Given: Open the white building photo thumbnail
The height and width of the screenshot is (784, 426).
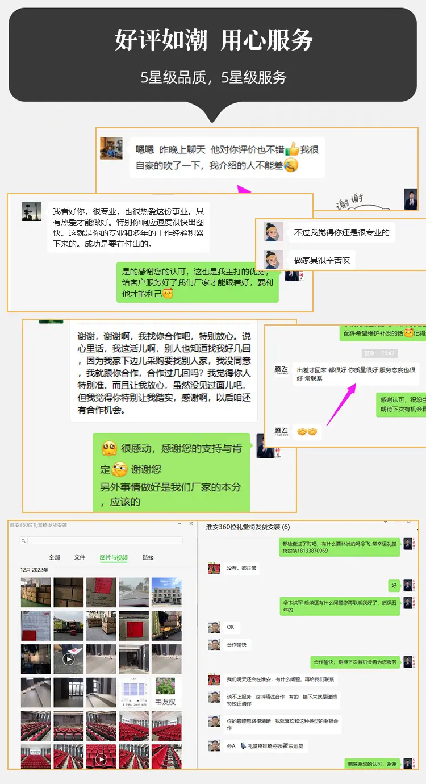Looking at the screenshot, I should (166, 593).
